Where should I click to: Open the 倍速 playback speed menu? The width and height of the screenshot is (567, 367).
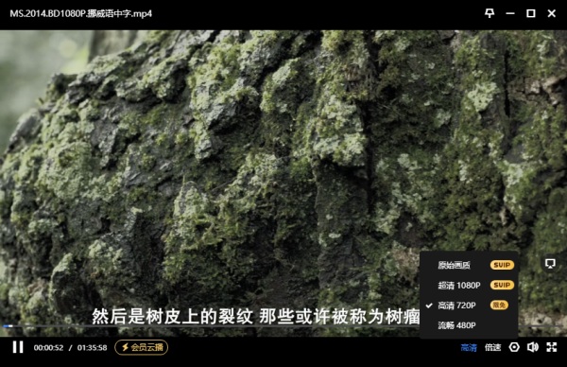pos(493,347)
